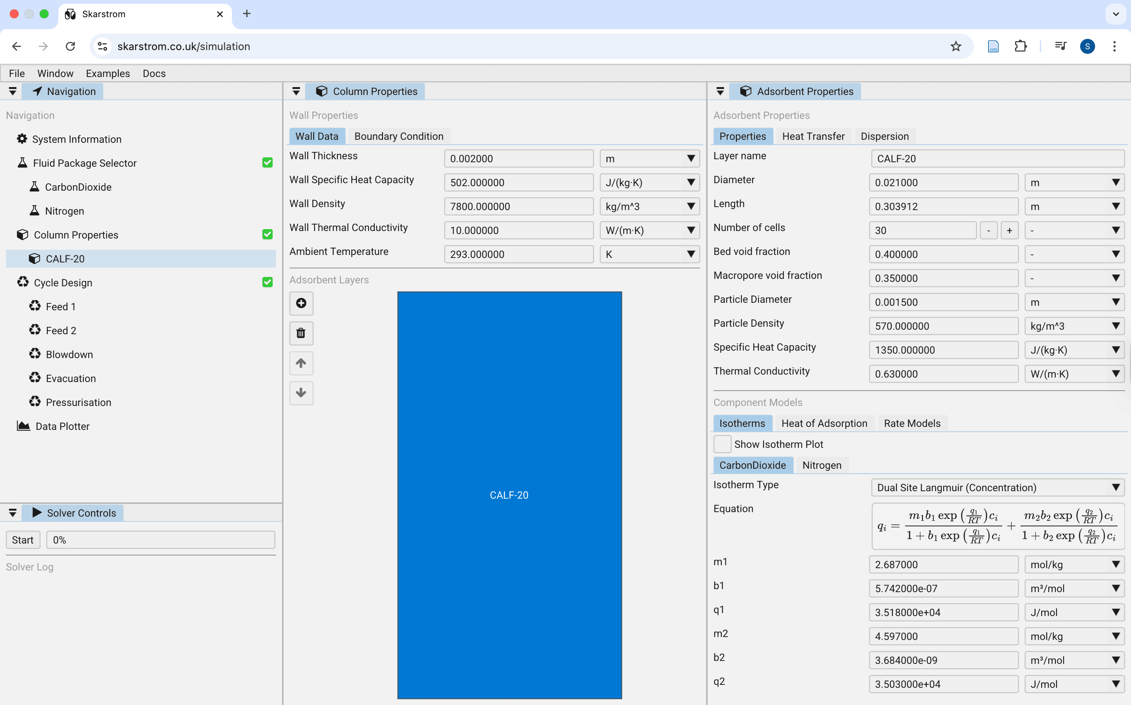Open the Data Plotter panel
This screenshot has height=705, width=1131.
[x=62, y=426]
